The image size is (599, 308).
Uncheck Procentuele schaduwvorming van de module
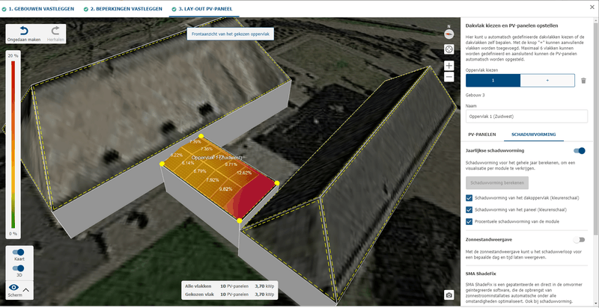[x=469, y=221]
